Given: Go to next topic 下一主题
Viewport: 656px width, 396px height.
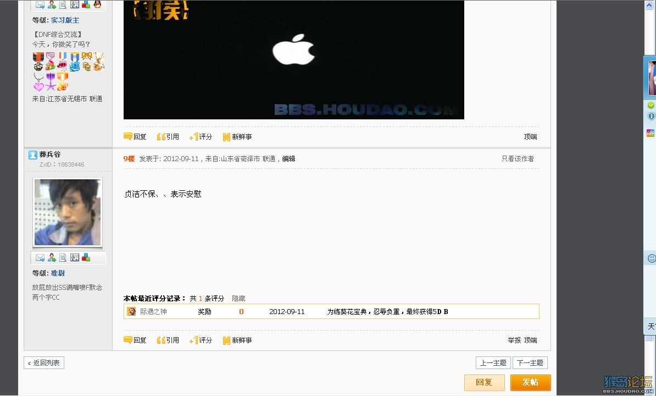Looking at the screenshot, I should (530, 363).
